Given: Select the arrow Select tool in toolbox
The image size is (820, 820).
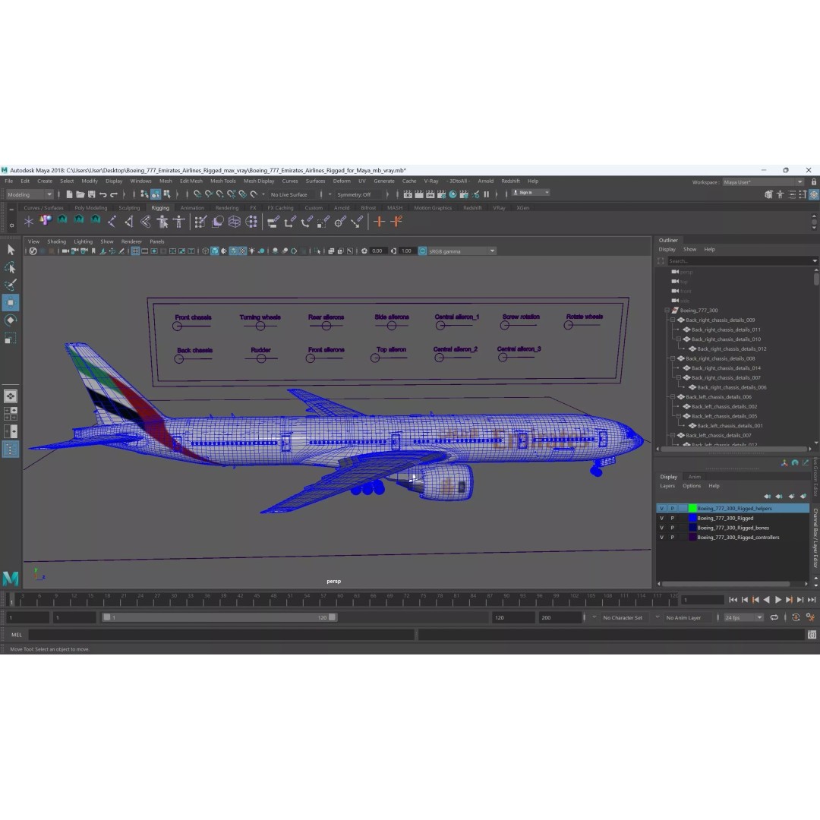Looking at the screenshot, I should [11, 250].
